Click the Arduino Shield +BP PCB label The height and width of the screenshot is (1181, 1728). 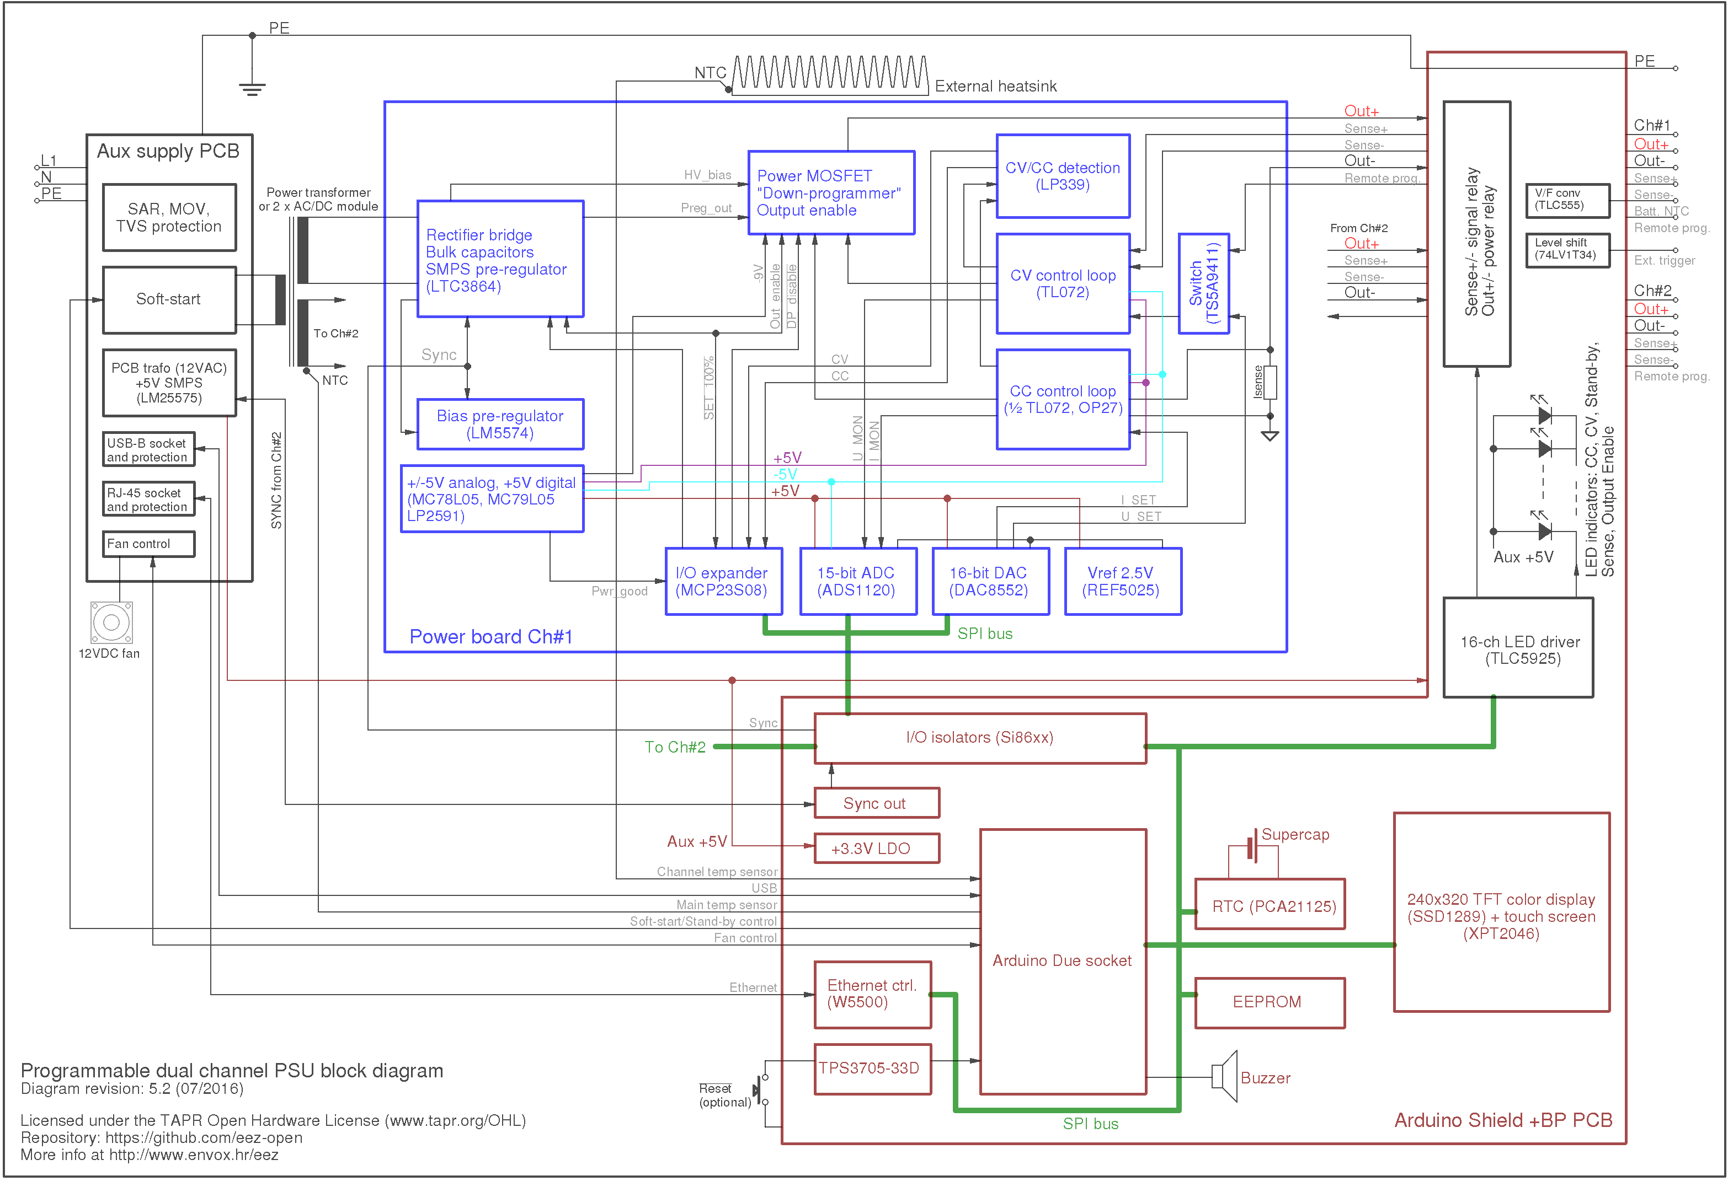[x=1503, y=1120]
